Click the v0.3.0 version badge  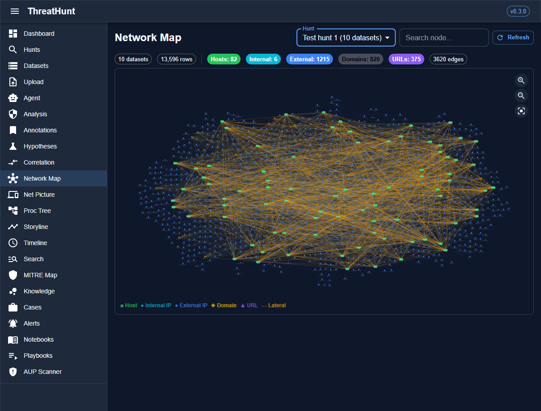click(518, 11)
